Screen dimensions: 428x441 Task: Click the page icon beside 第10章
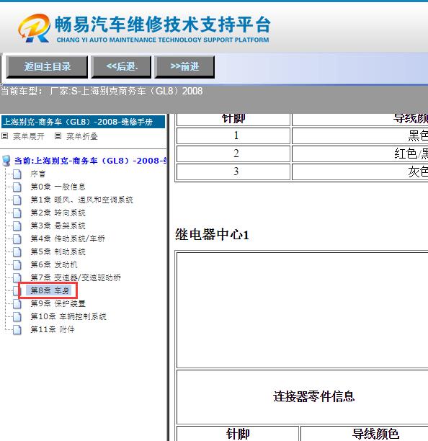pos(17,316)
